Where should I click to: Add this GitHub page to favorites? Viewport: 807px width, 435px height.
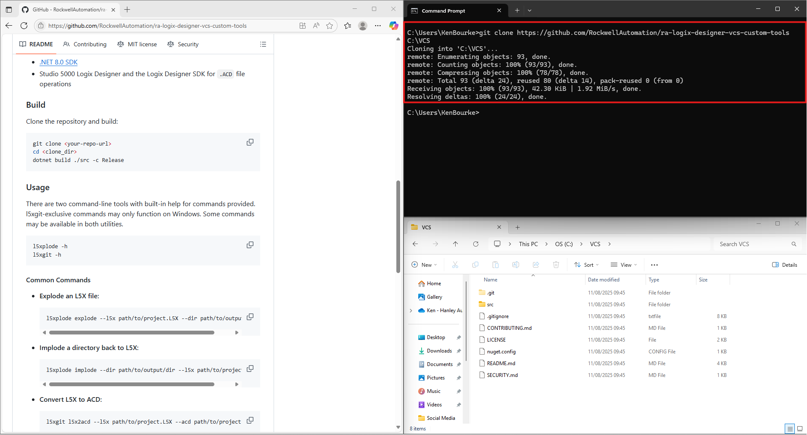pos(330,26)
